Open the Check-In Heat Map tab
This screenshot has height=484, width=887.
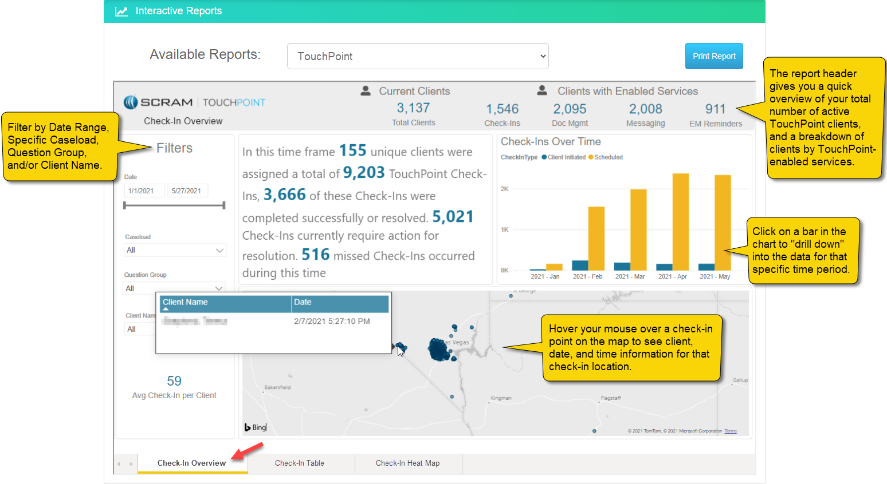tap(408, 463)
